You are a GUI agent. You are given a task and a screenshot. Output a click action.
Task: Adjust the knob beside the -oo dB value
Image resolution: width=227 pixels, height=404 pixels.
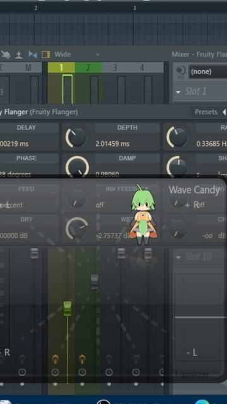pos(177,229)
